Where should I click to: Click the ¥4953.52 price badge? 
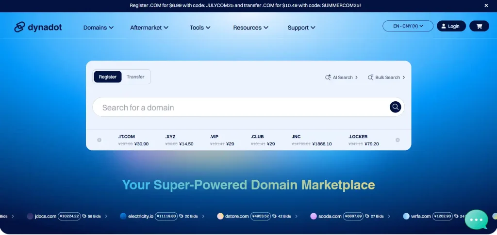pos(261,216)
